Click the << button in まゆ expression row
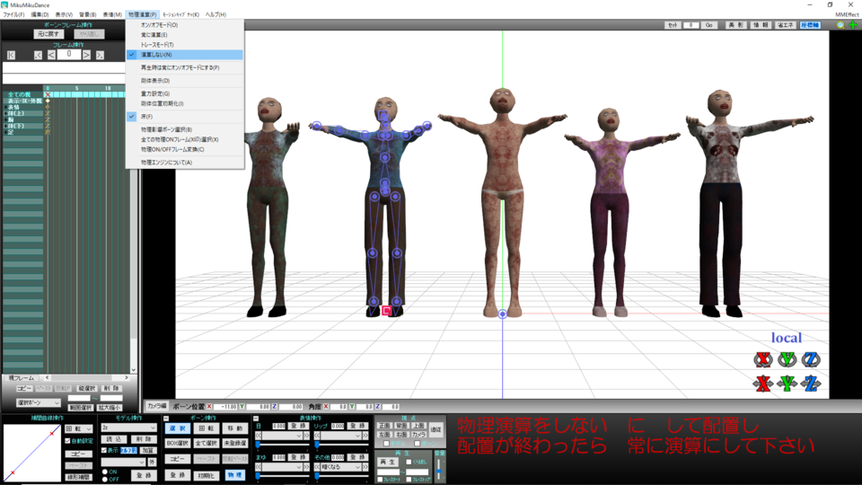 tap(259, 467)
